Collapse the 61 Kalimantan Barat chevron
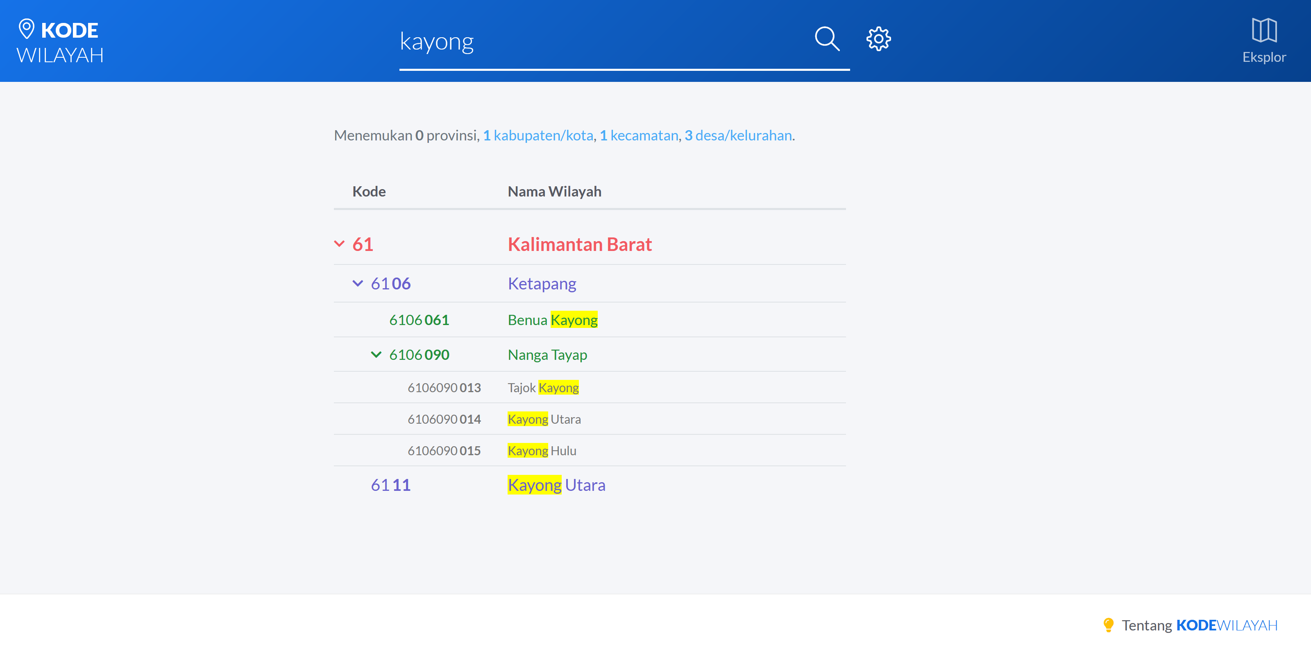Viewport: 1311px width, 655px height. pos(340,244)
